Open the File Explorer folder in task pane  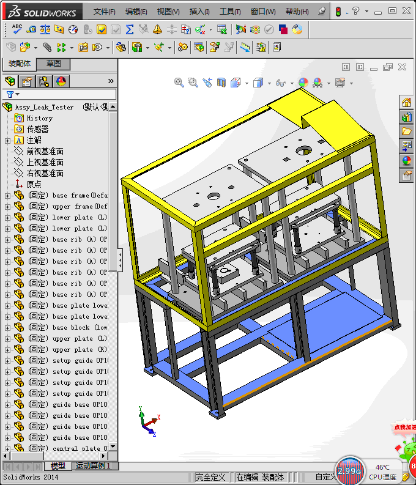[x=406, y=131]
